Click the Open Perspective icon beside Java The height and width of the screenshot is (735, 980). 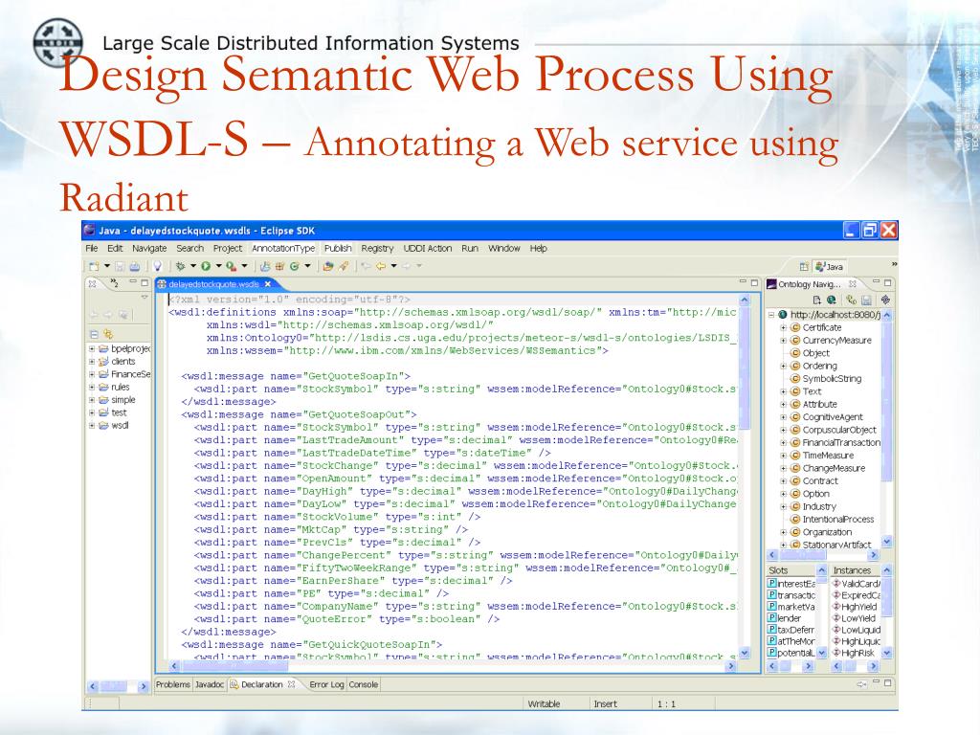(x=804, y=267)
